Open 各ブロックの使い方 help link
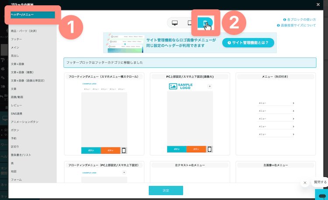 (x=300, y=20)
